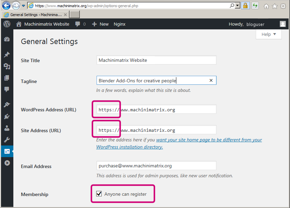Open the site home page different link
The image size is (290, 208).
(x=179, y=143)
